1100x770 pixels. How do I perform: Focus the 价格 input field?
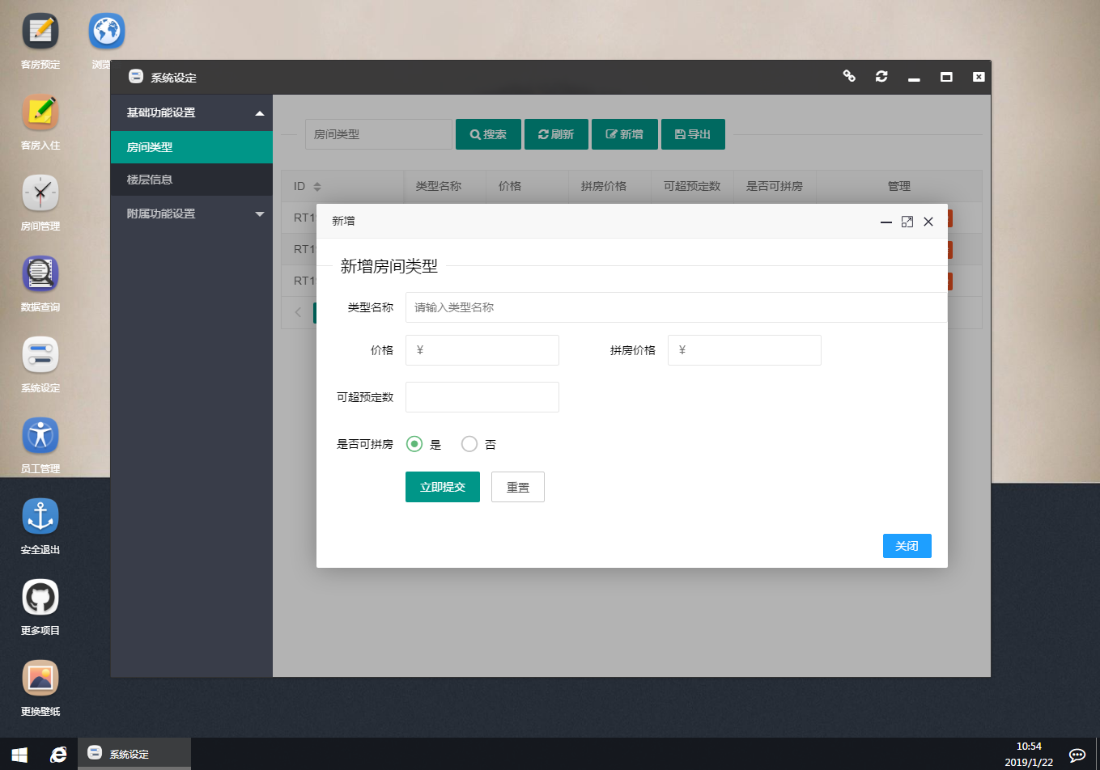[x=482, y=350]
